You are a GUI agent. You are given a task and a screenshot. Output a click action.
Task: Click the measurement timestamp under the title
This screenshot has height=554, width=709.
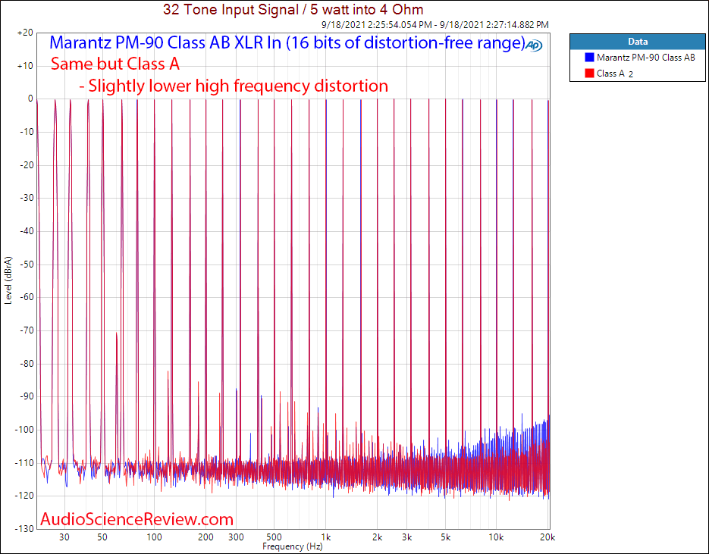[435, 25]
